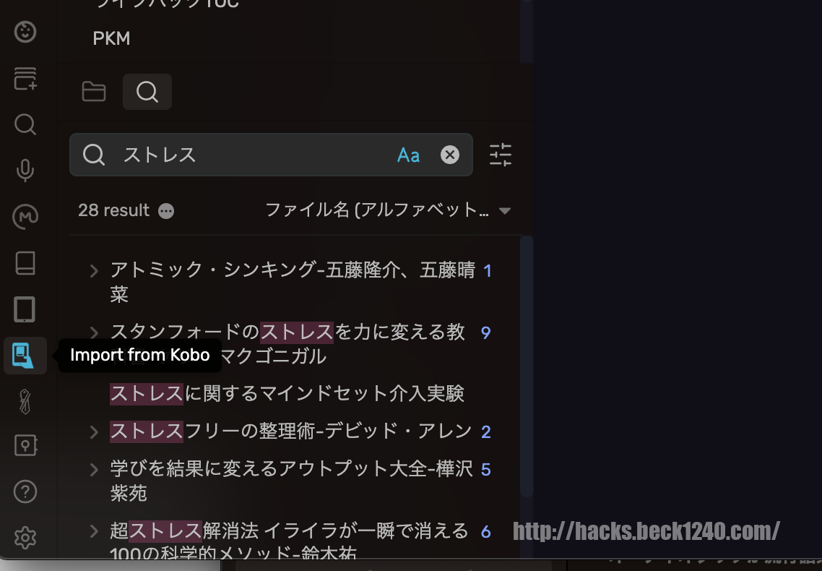Switch to the search magnifier tab
This screenshot has height=571, width=822.
tap(147, 92)
